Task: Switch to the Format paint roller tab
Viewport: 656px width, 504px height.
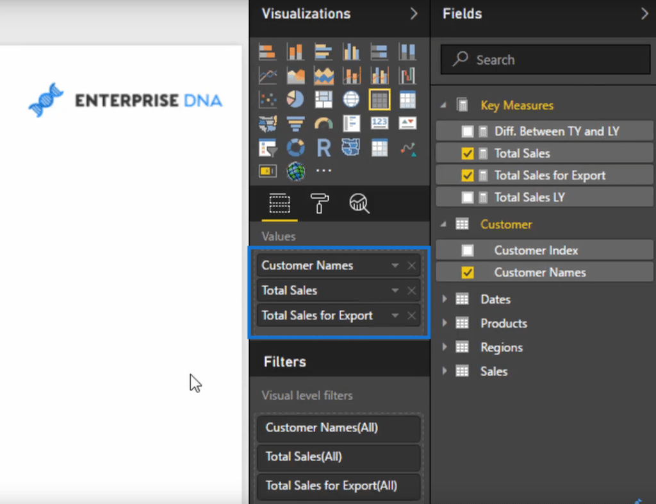Action: pos(319,204)
